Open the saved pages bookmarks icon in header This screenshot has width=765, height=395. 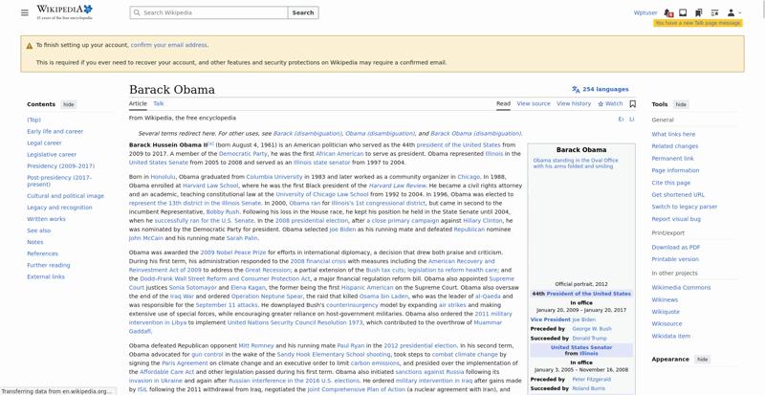699,12
